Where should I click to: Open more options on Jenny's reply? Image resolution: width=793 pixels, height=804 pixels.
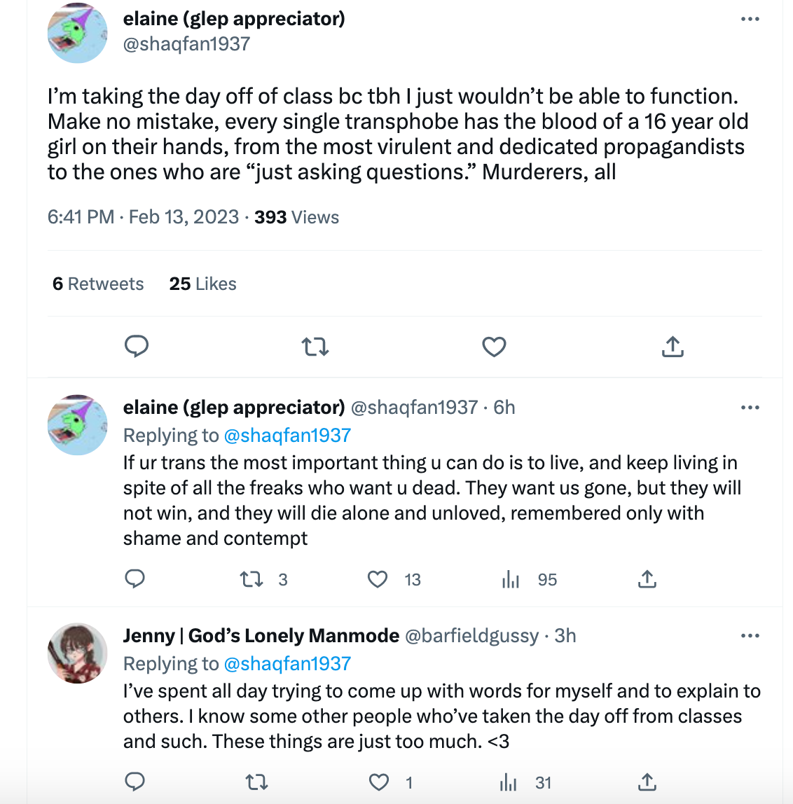[x=750, y=636]
